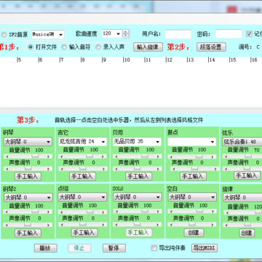
Task: Open the 钢琴2 track instrument dropdown
Action: (28, 197)
